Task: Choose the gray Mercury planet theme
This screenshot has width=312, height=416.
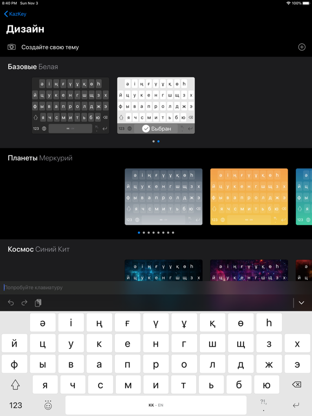Action: tap(164, 197)
